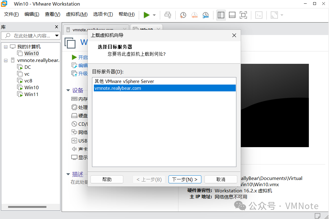This screenshot has width=329, height=219.
Task: Select the vc8 virtual machine
Action: pos(28,81)
